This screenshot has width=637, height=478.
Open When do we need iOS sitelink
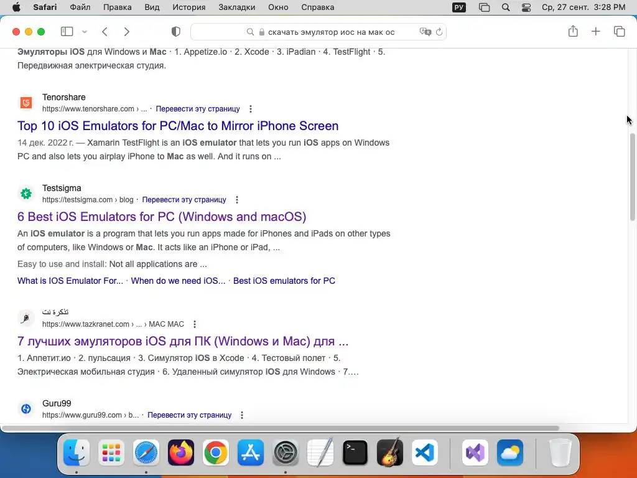point(178,281)
